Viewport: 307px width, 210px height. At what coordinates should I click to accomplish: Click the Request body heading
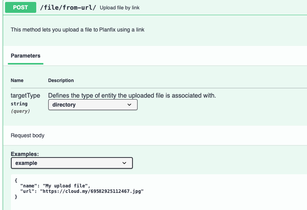(x=28, y=136)
